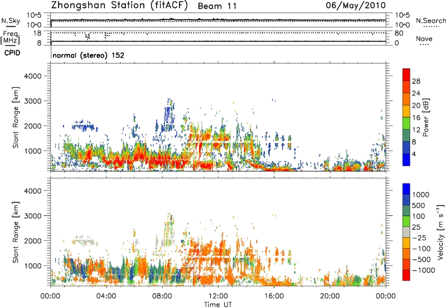The height and width of the screenshot is (308, 446).
Task: Click the '16:00' time axis label
Action: (x=274, y=296)
